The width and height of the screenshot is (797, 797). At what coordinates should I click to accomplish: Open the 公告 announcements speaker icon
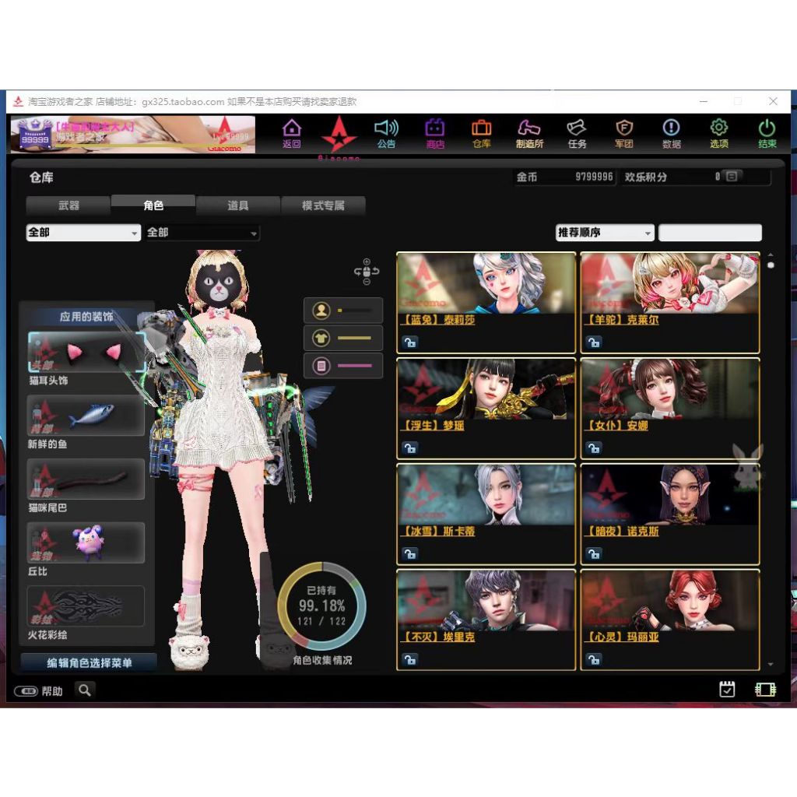point(386,132)
